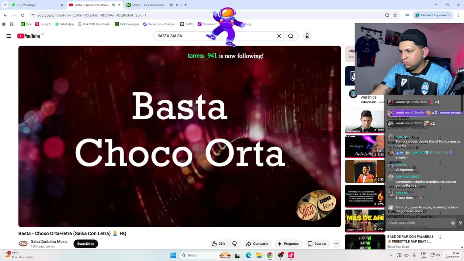The height and width of the screenshot is (261, 464).
Task: Play the suggested video lasting 4:29
Action: click(364, 122)
